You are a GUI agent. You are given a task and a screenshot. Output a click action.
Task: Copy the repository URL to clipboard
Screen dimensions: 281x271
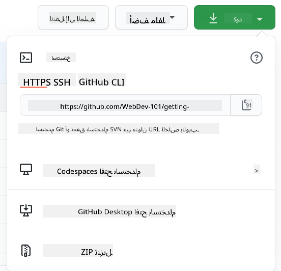(x=246, y=105)
